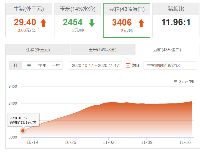Select the 季 time range

[x=29, y=65]
